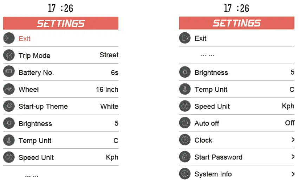Click the System Info icon
This screenshot has height=180, width=299.
pyautogui.click(x=185, y=174)
